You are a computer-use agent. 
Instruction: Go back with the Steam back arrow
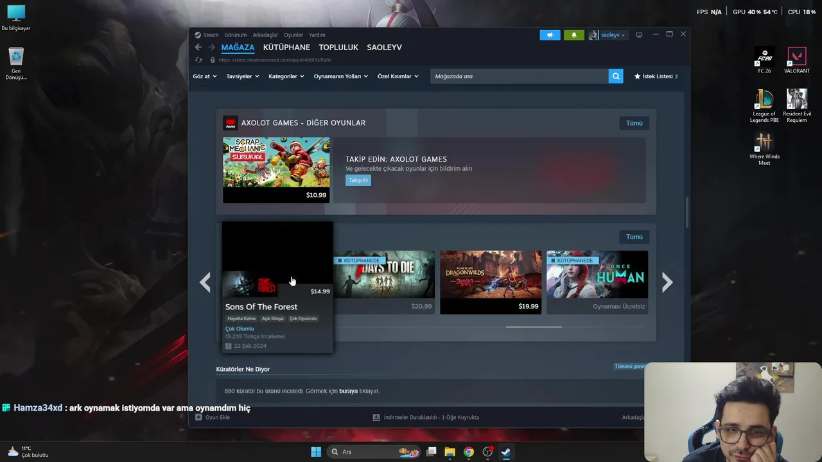coord(198,47)
